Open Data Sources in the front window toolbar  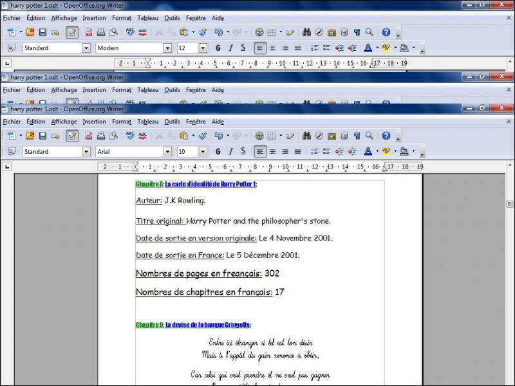point(344,136)
